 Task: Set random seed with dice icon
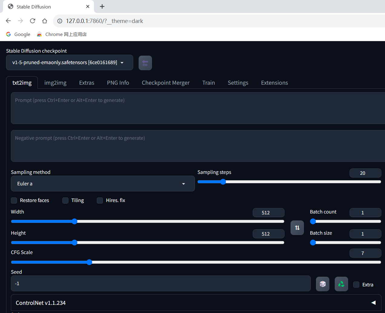323,284
